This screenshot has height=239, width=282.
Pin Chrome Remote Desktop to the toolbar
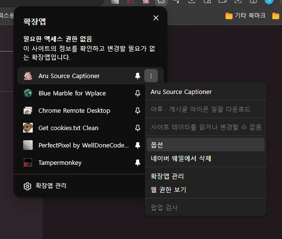coord(138,110)
